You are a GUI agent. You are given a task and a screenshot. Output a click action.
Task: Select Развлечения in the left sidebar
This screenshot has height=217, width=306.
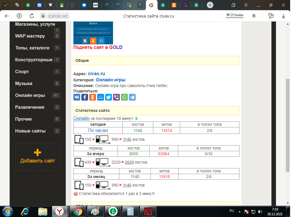(x=30, y=107)
